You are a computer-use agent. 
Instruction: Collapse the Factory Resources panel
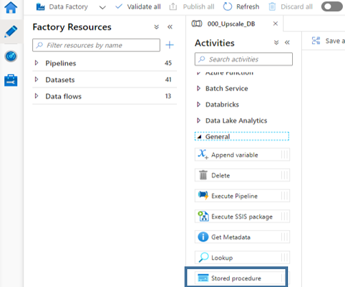(x=170, y=27)
